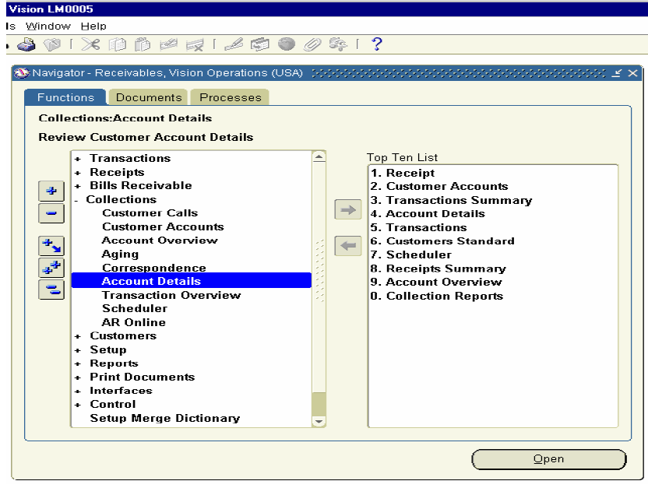
Task: Open the Help menu
Action: click(93, 26)
